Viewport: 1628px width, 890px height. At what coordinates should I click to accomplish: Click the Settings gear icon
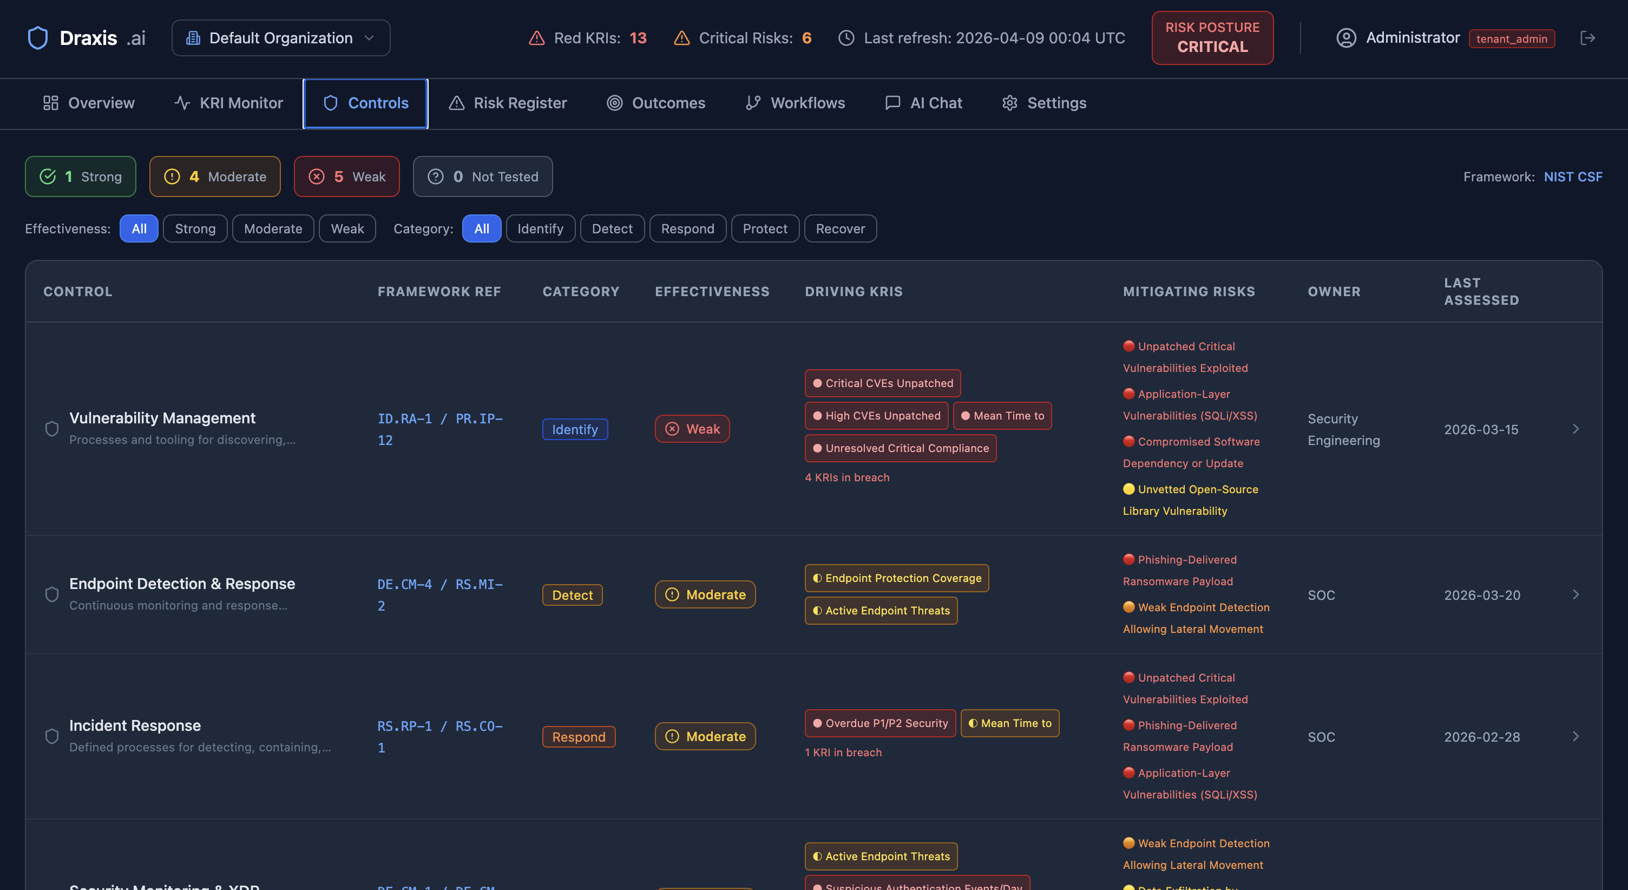(1009, 102)
